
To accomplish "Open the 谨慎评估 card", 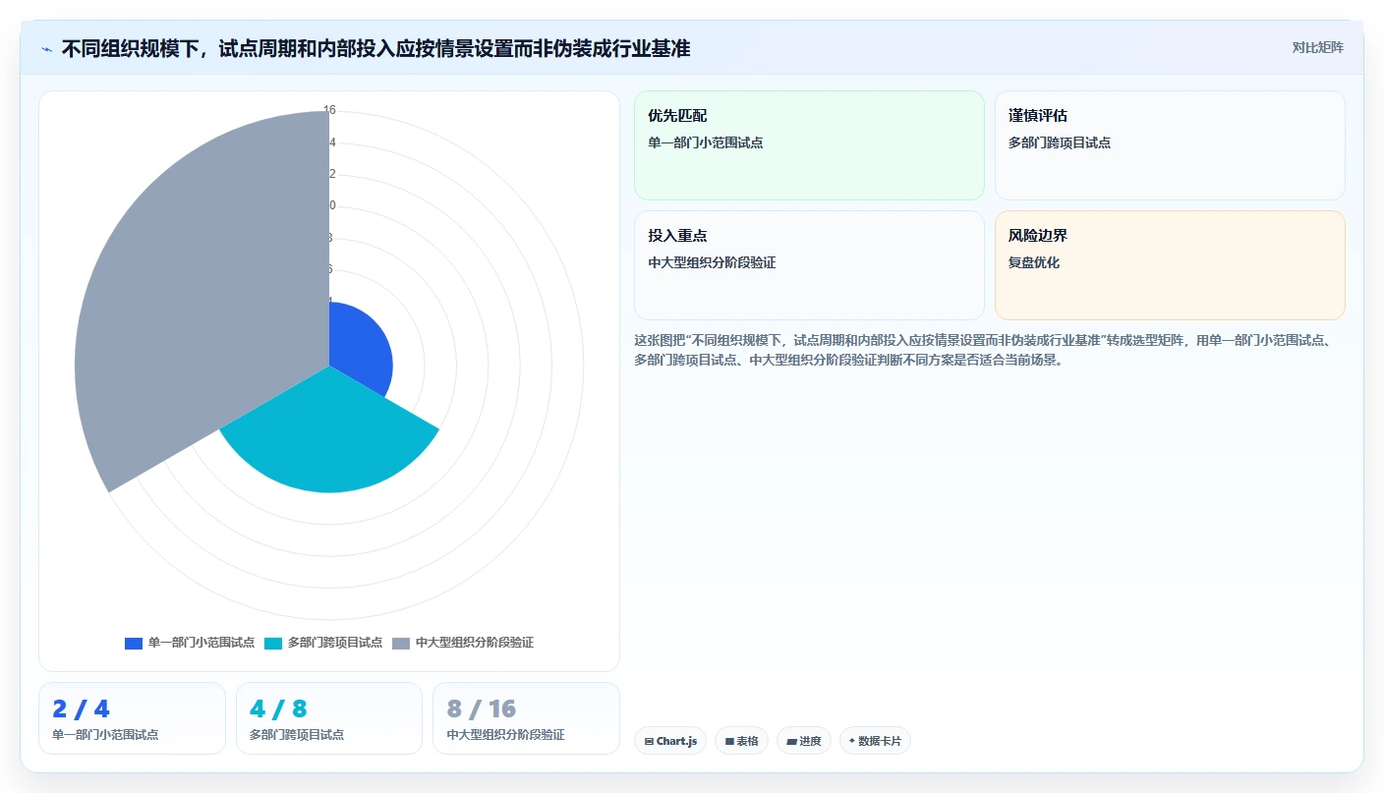I will pos(1170,145).
